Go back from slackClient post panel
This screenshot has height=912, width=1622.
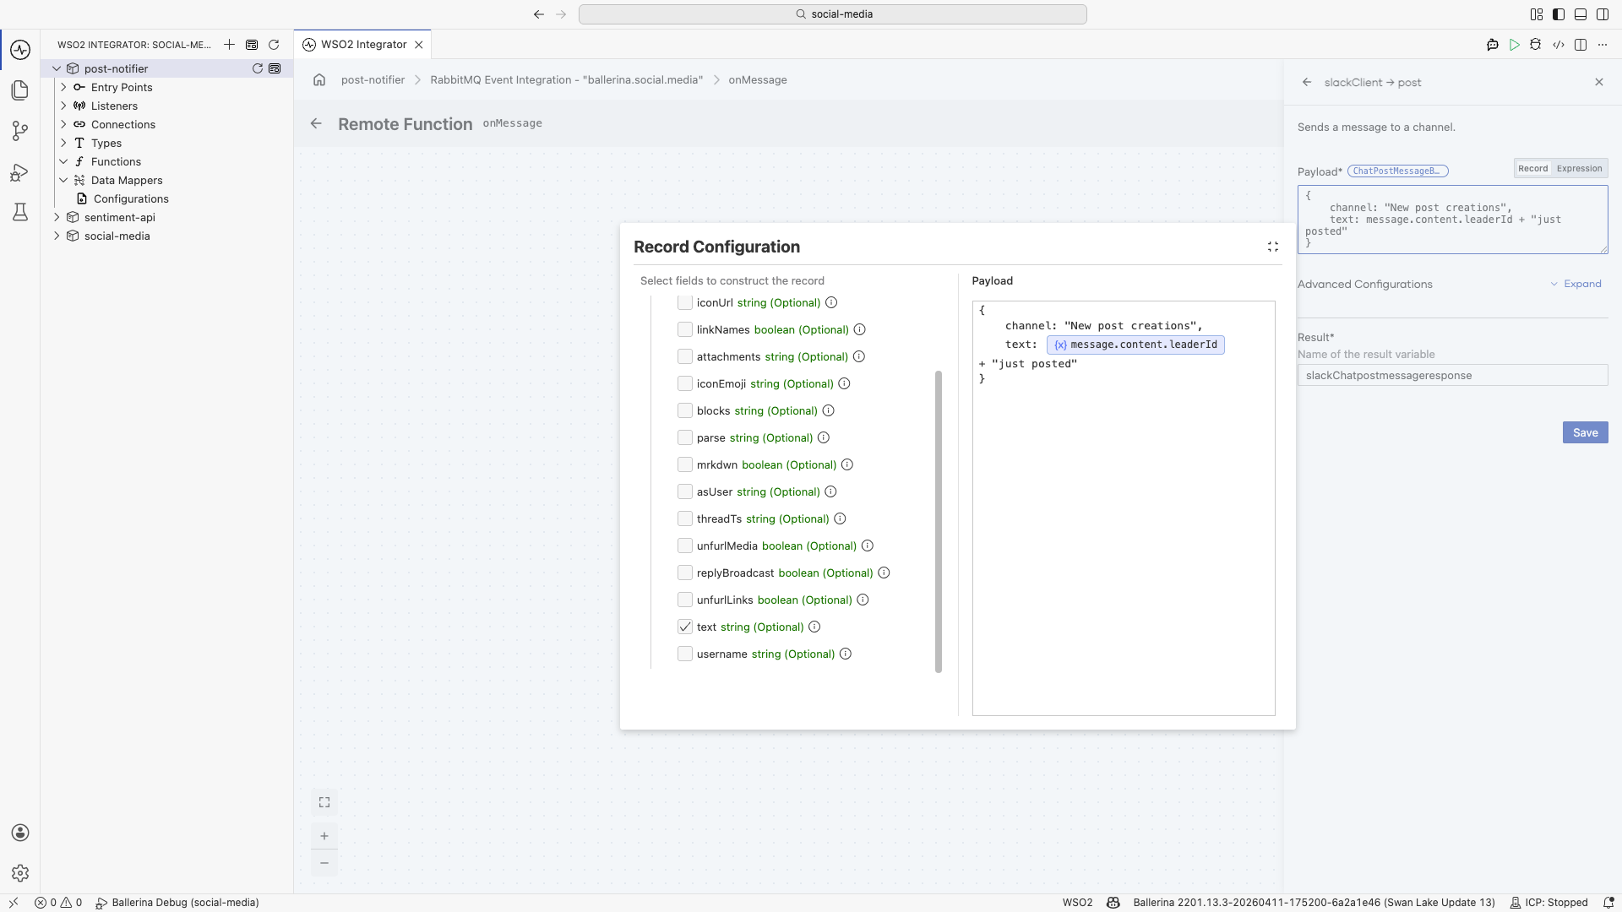1307,82
